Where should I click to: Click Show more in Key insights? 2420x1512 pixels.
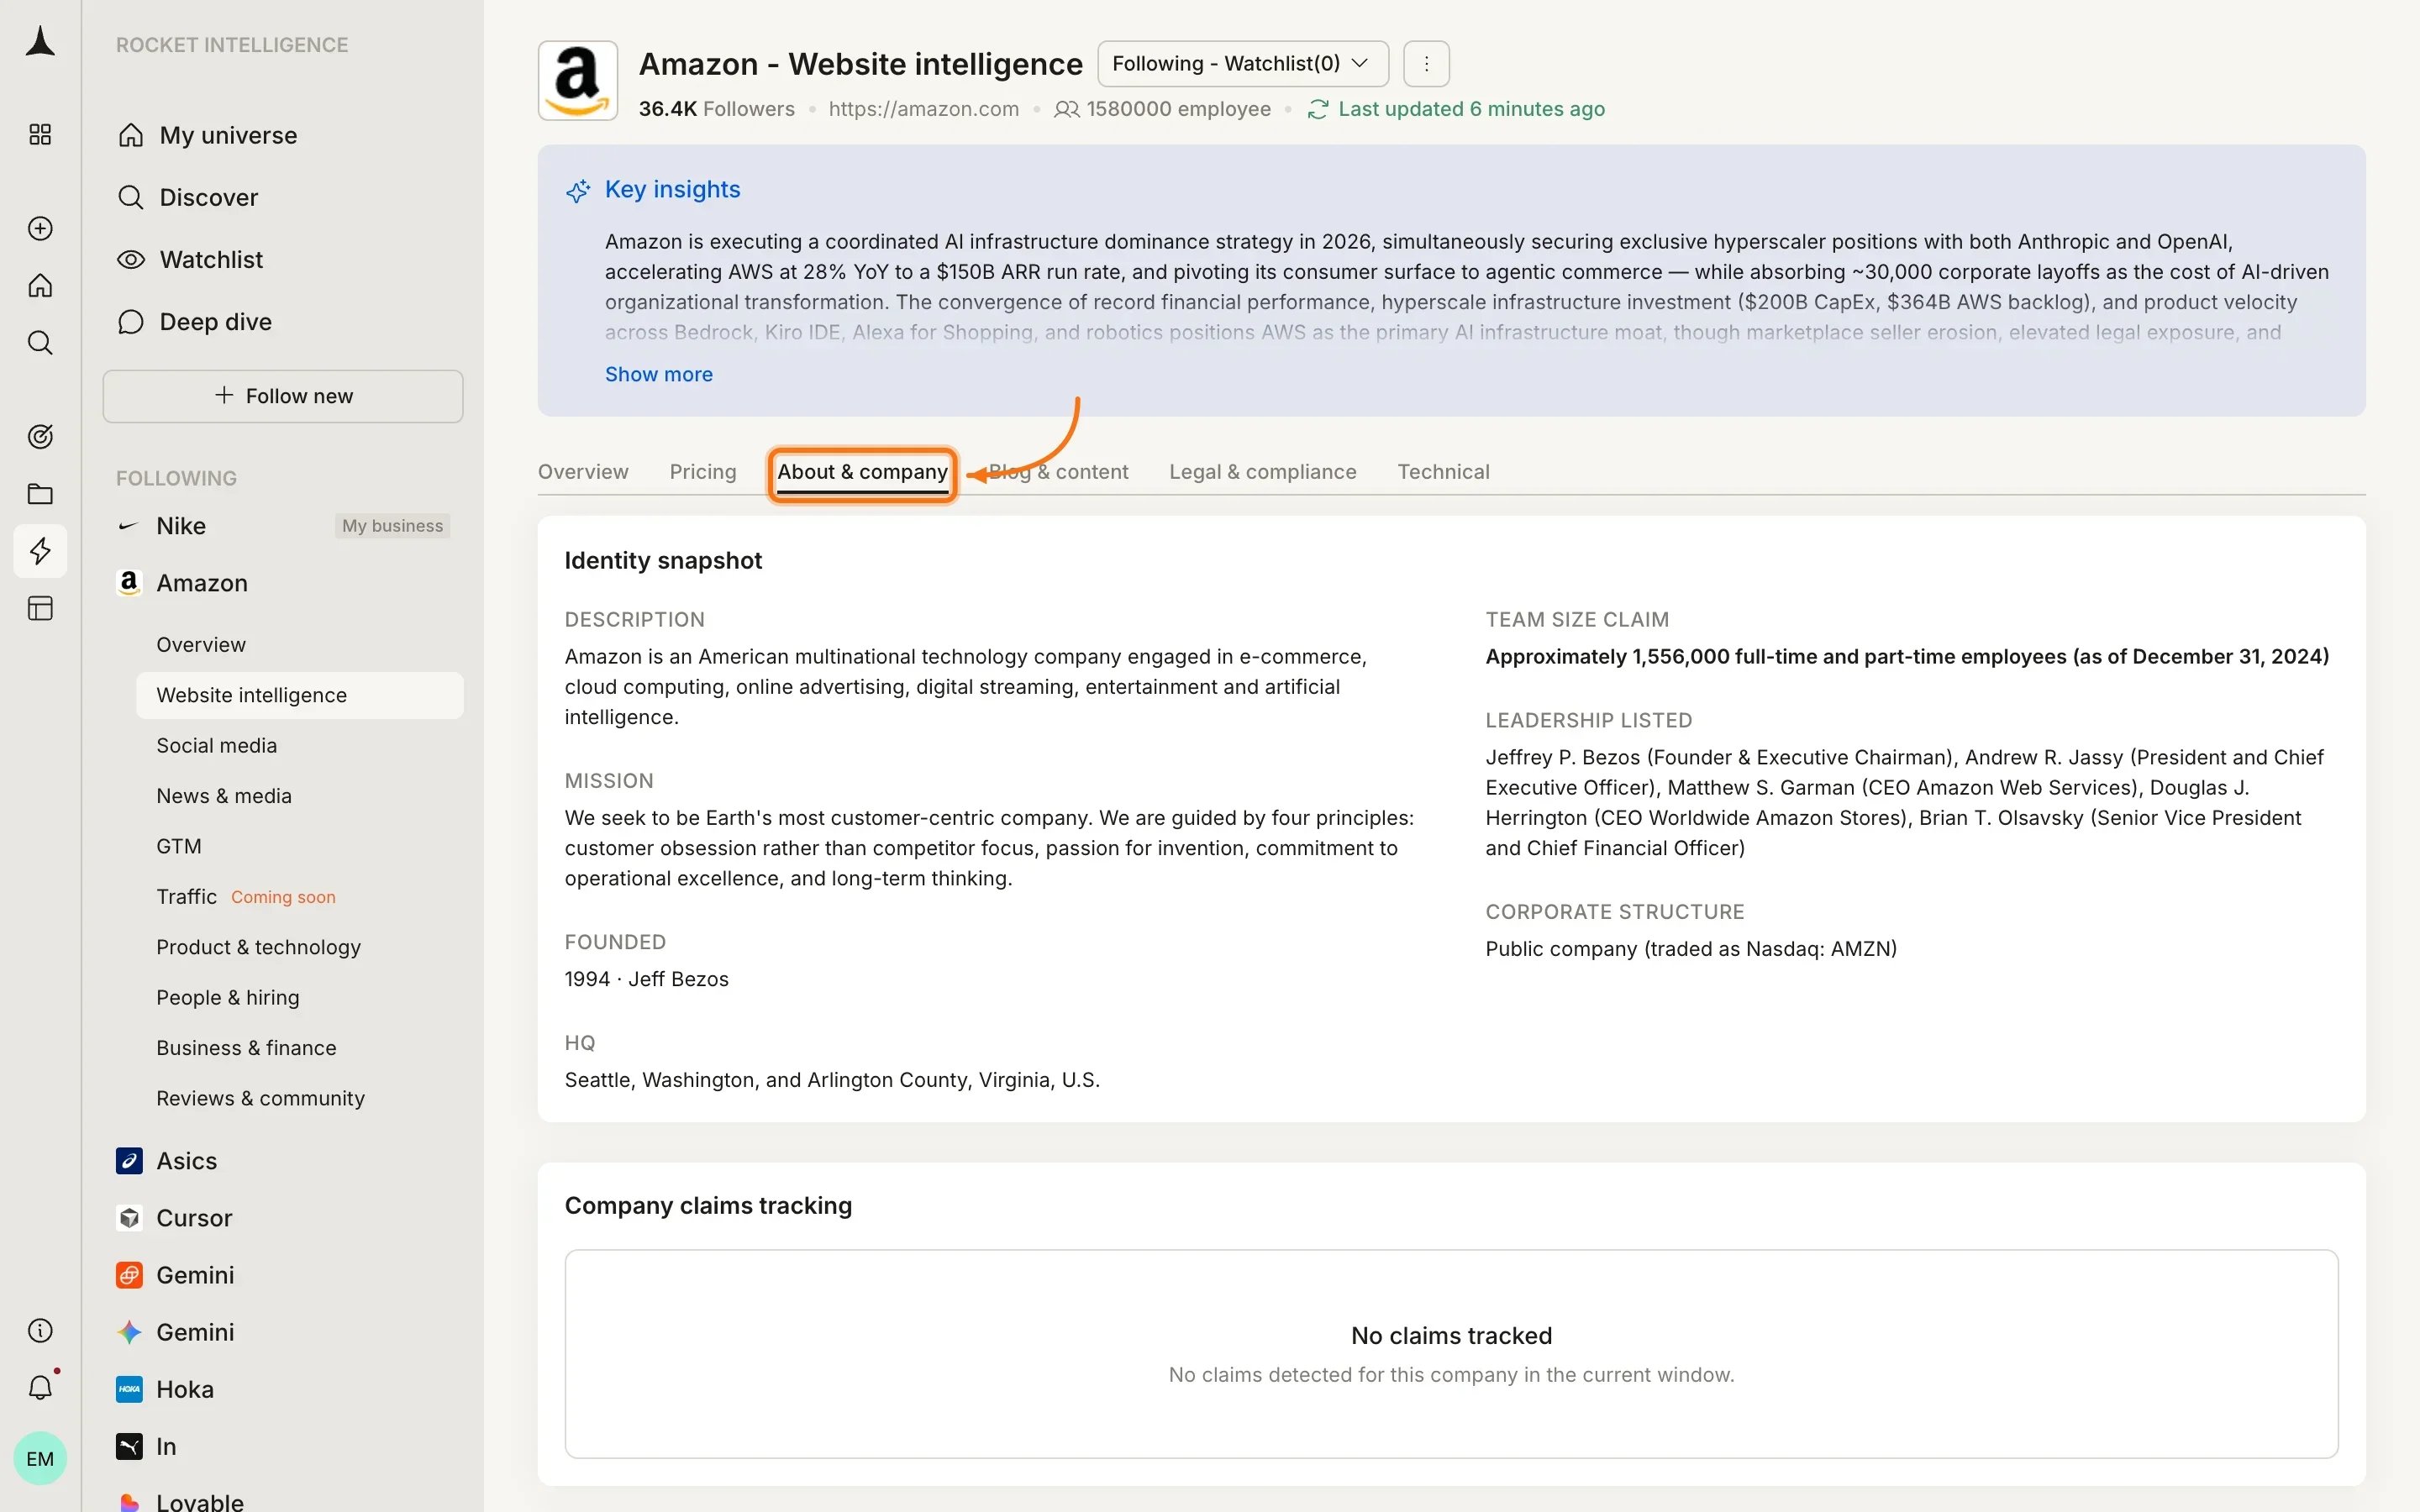pyautogui.click(x=658, y=374)
